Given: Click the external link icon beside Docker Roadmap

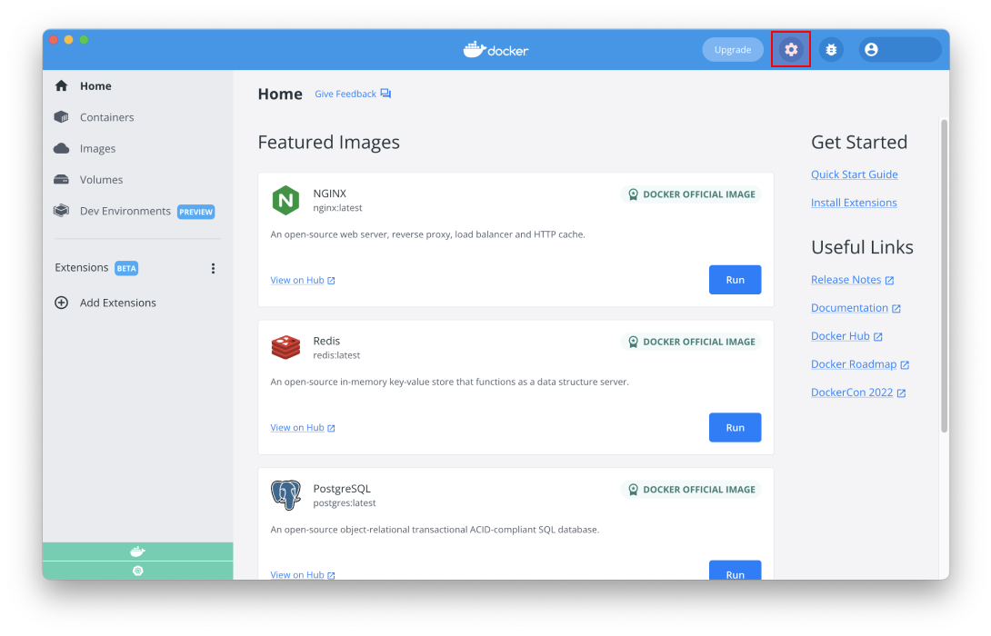Looking at the screenshot, I should [905, 365].
